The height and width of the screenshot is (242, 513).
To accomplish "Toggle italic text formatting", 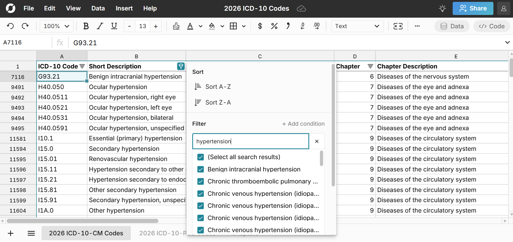I will pyautogui.click(x=100, y=26).
